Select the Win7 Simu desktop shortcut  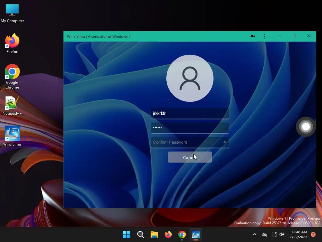pos(12,136)
